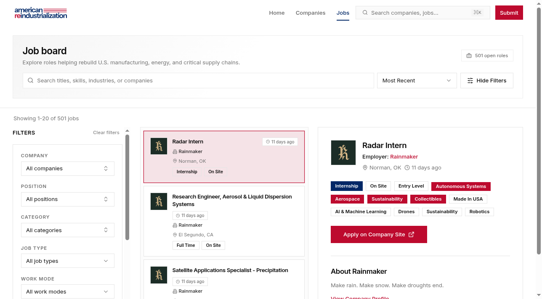The image size is (542, 299).
Task: Click the red Sustainability tag
Action: [x=387, y=199]
